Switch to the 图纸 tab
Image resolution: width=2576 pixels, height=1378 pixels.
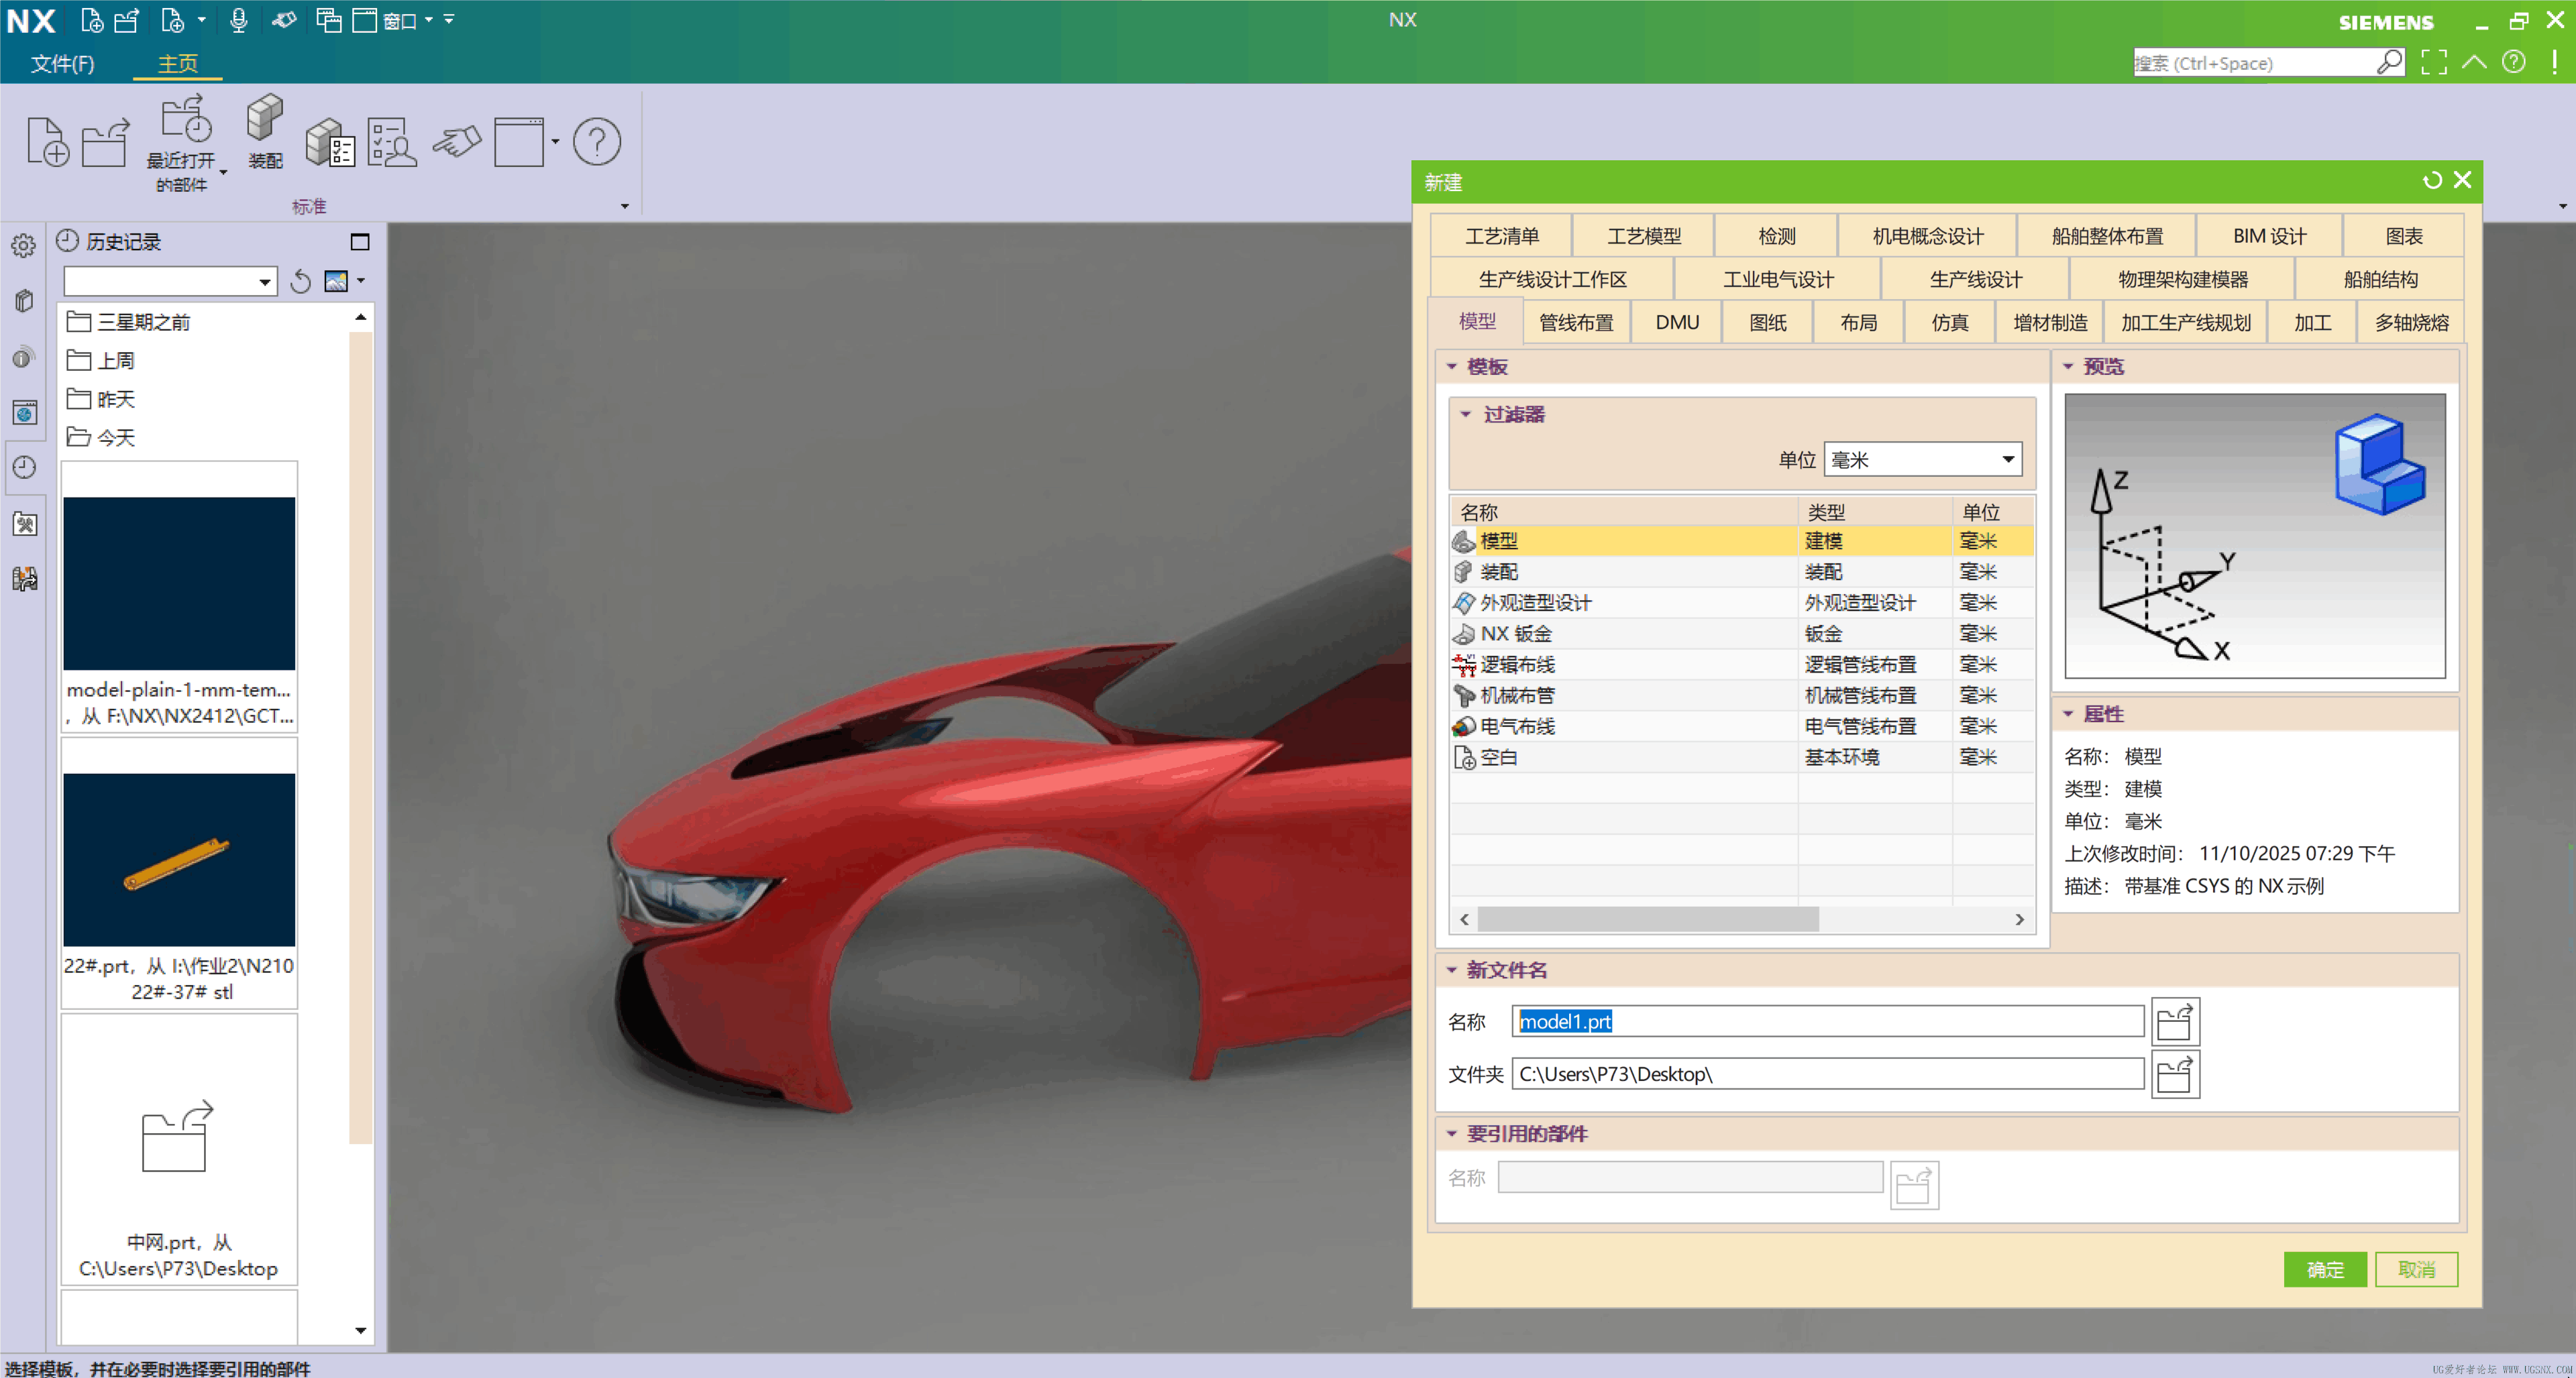click(1767, 323)
